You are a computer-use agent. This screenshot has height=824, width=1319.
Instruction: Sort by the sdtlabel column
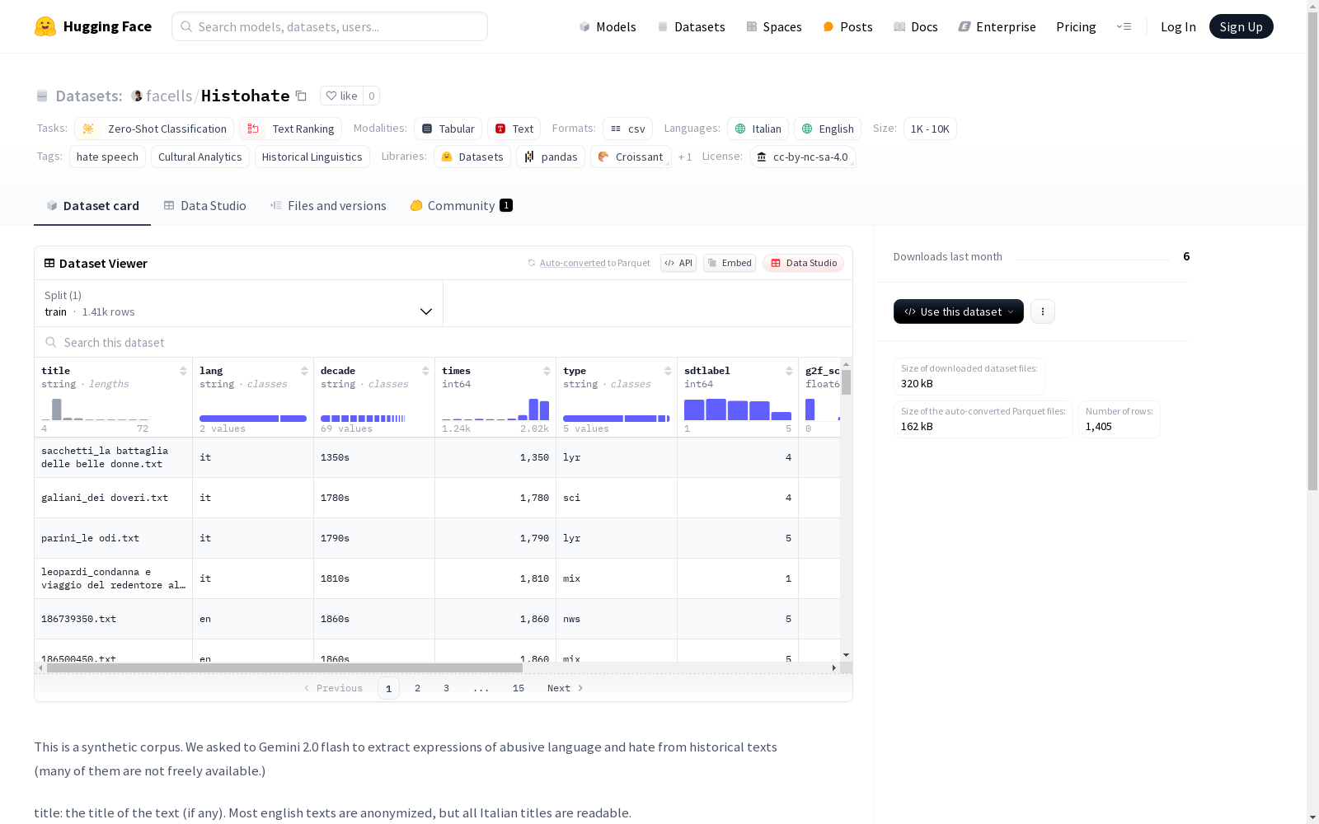(x=789, y=371)
